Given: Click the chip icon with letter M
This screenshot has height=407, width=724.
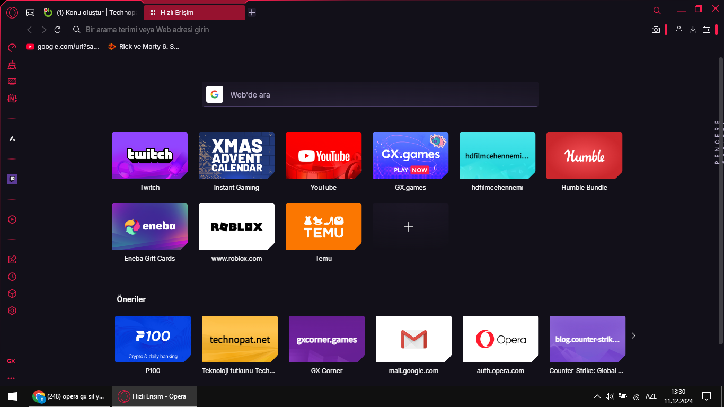Looking at the screenshot, I should 12,99.
